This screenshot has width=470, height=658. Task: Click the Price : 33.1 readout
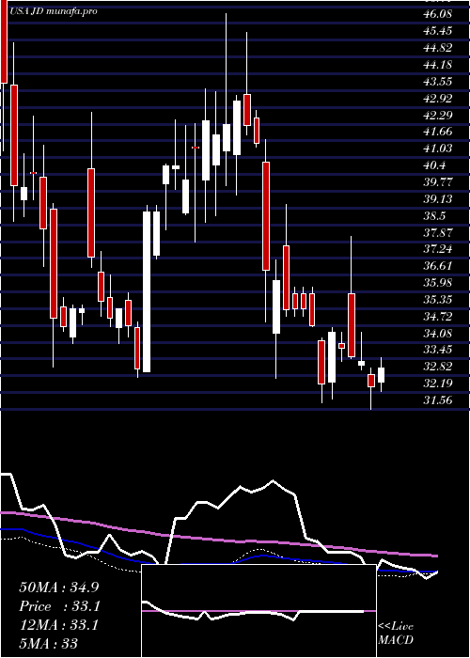58,606
